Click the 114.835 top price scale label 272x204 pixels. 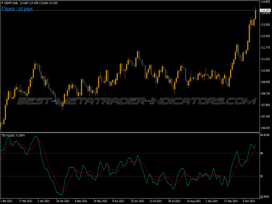[265, 2]
